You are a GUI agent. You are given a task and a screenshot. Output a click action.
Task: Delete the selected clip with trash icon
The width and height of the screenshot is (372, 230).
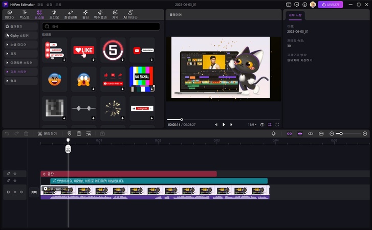pos(26,133)
